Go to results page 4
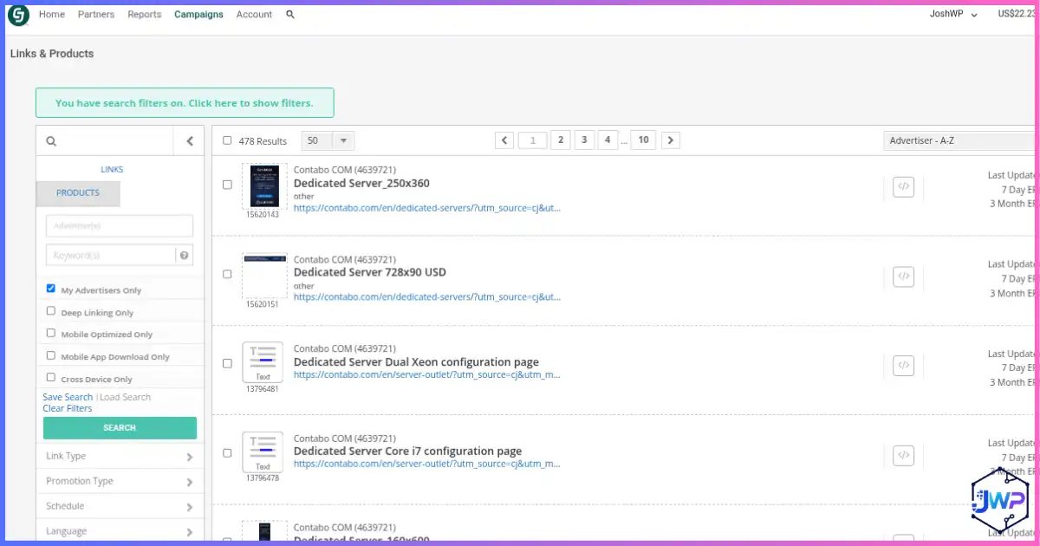Screen dimensions: 1040x546 pos(608,140)
